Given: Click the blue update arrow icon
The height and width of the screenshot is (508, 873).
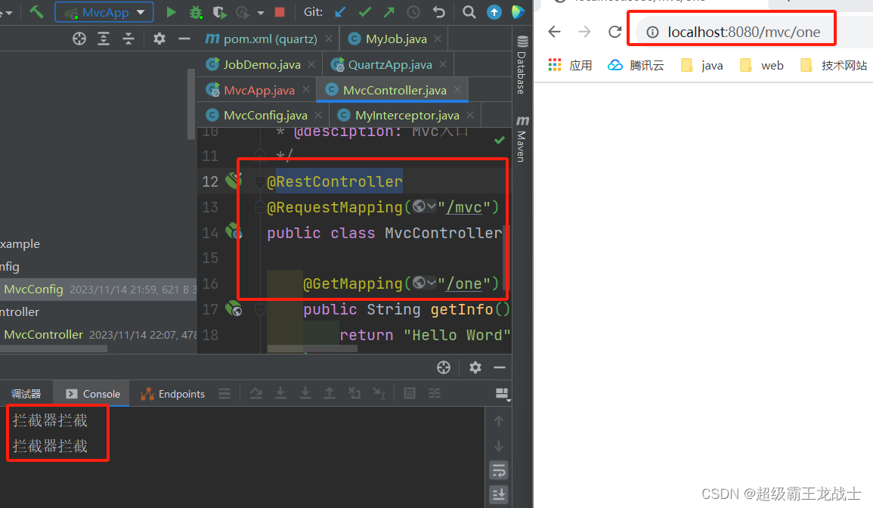Looking at the screenshot, I should [x=494, y=11].
